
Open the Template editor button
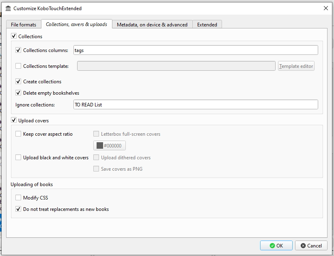point(296,66)
